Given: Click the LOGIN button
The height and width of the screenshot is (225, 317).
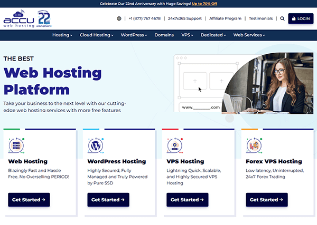Looking at the screenshot, I should click(x=301, y=18).
